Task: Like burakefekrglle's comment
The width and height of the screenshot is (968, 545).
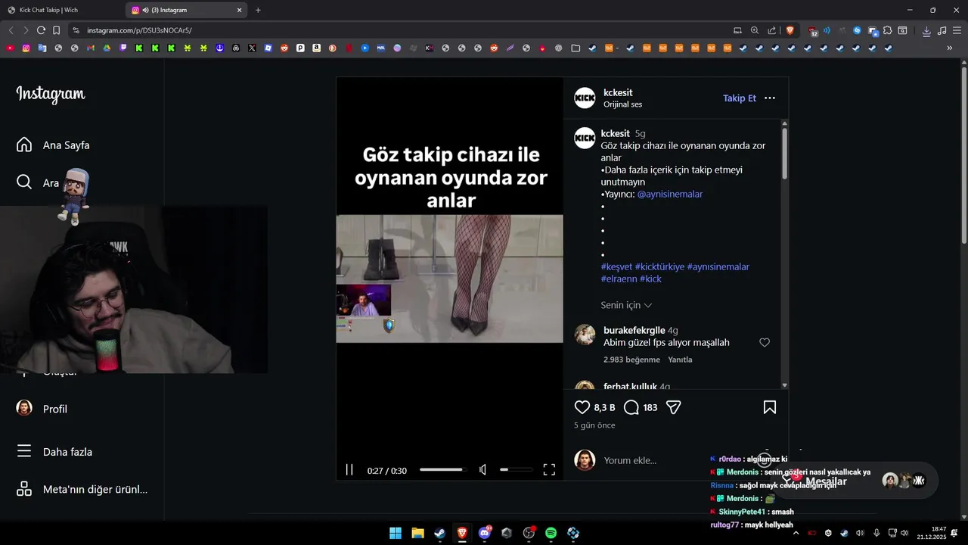Action: (765, 343)
